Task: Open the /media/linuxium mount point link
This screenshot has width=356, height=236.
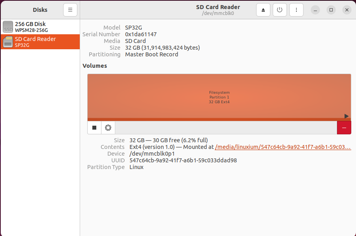Action: point(283,147)
